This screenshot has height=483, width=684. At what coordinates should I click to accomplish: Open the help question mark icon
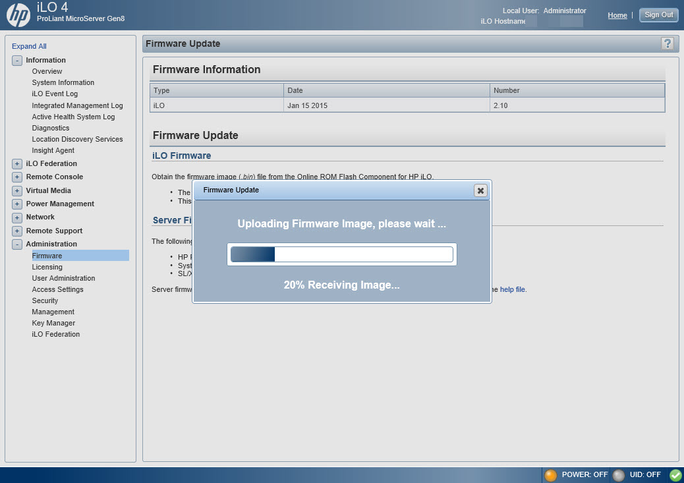[x=668, y=43]
